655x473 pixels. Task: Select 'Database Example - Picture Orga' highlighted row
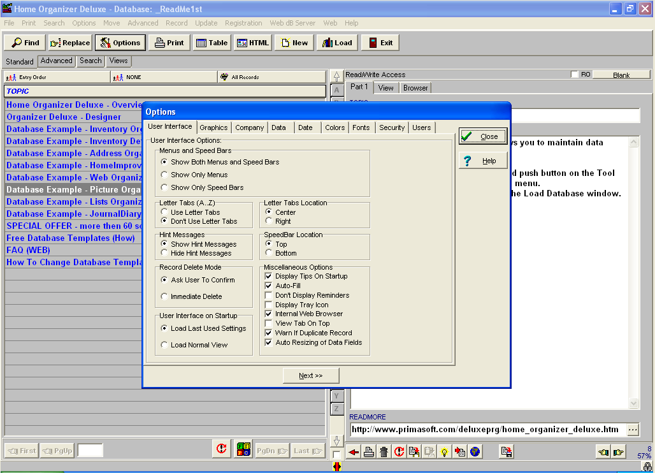[x=73, y=189]
